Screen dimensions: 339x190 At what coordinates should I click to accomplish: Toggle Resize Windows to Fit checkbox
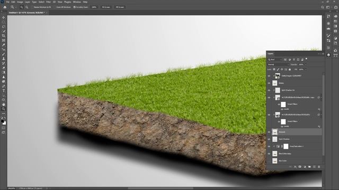(32, 7)
